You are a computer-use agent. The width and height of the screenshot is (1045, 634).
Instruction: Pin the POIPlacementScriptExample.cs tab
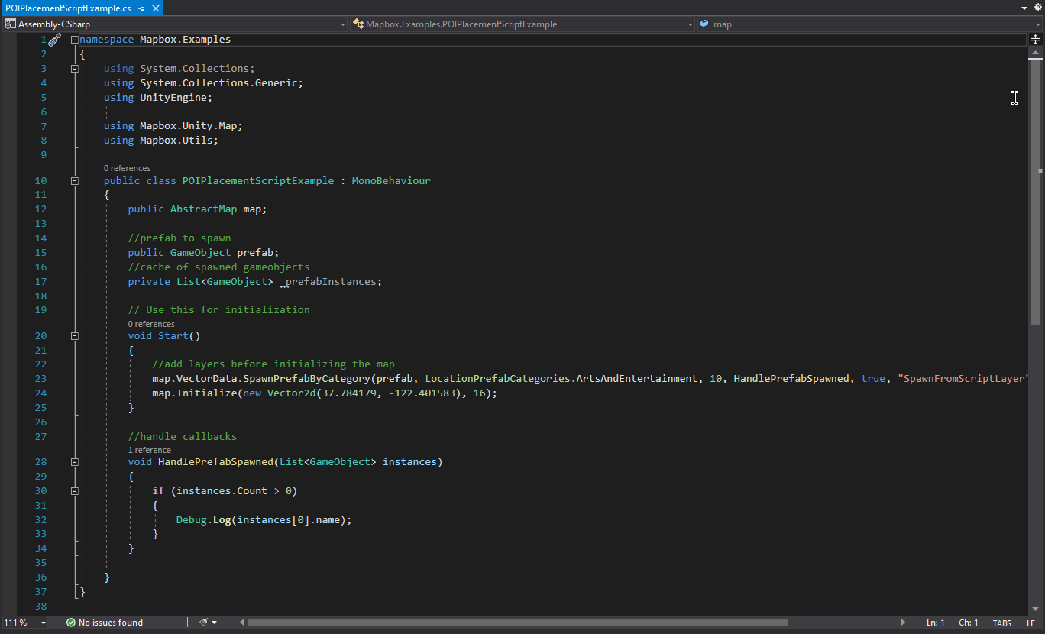coord(142,8)
